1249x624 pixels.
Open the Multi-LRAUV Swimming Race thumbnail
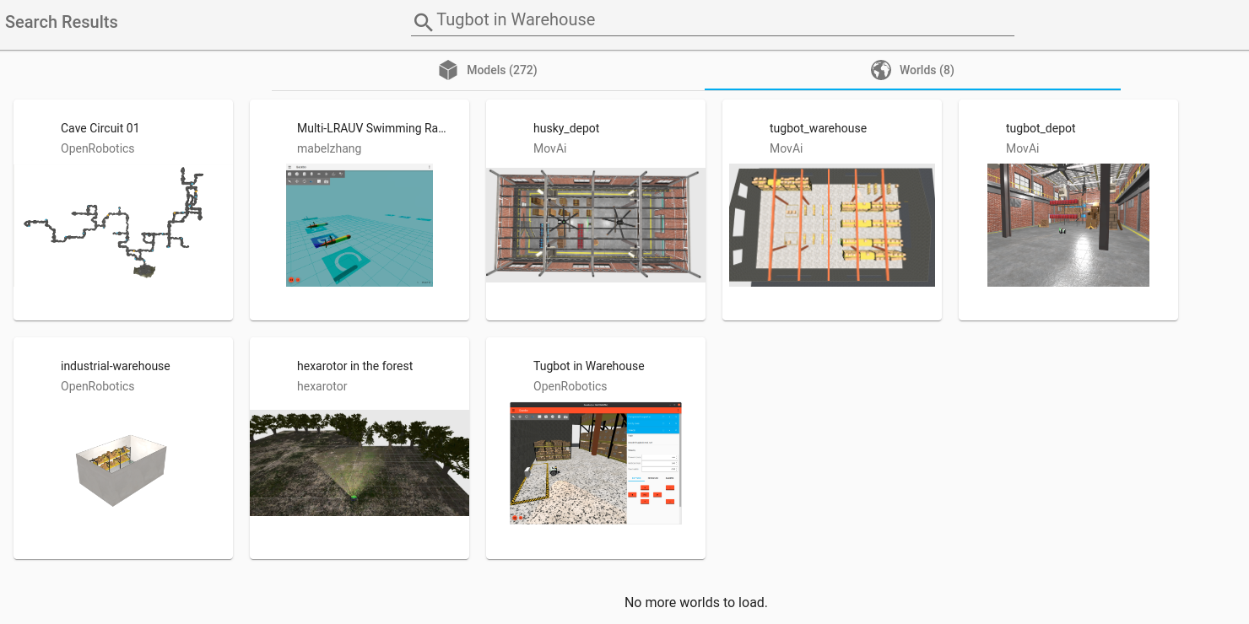click(360, 225)
